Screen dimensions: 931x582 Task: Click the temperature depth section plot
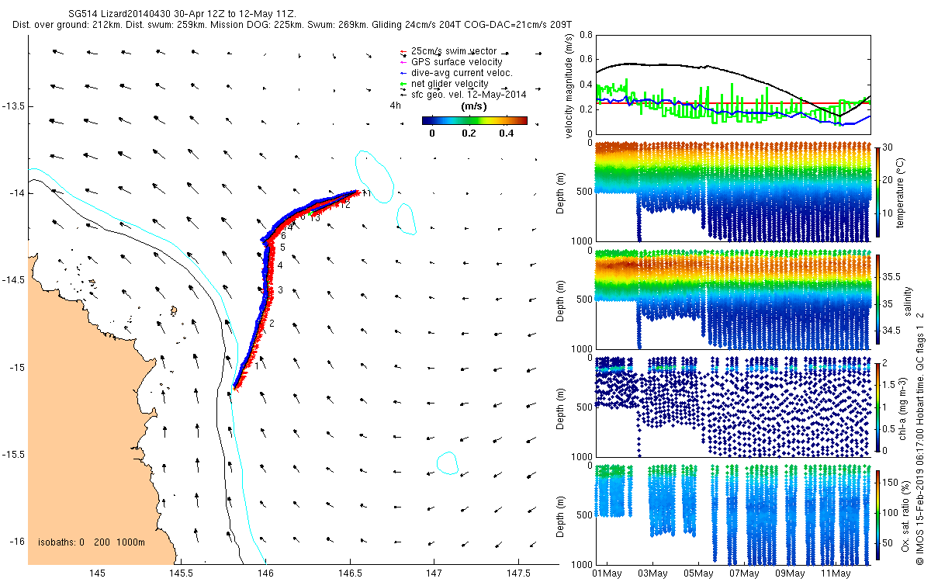pyautogui.click(x=733, y=192)
